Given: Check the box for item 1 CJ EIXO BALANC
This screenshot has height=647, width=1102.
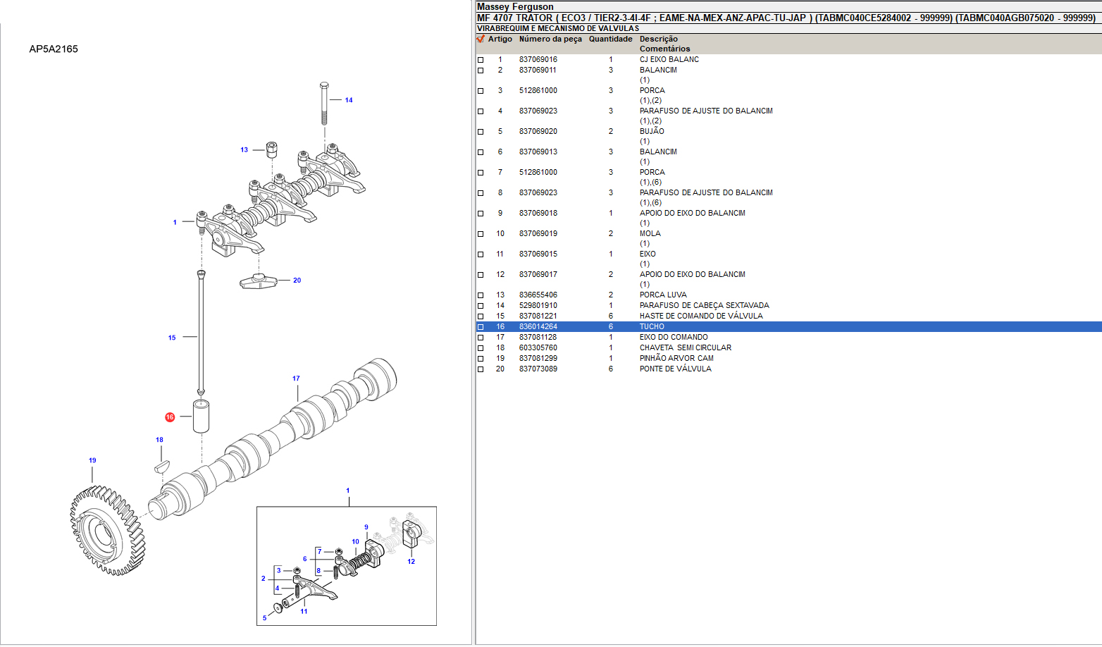Looking at the screenshot, I should [x=481, y=60].
